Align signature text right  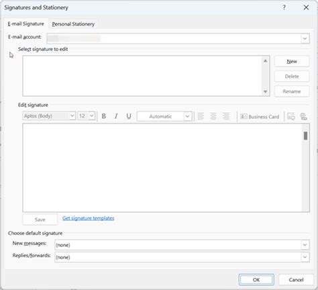tap(226, 116)
